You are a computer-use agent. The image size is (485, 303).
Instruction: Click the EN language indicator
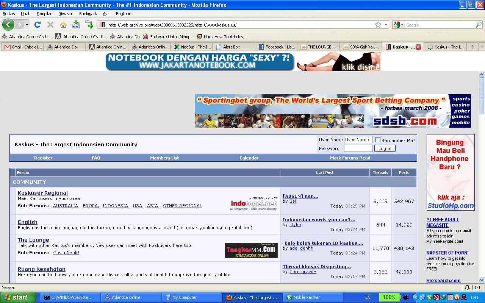pos(368,297)
